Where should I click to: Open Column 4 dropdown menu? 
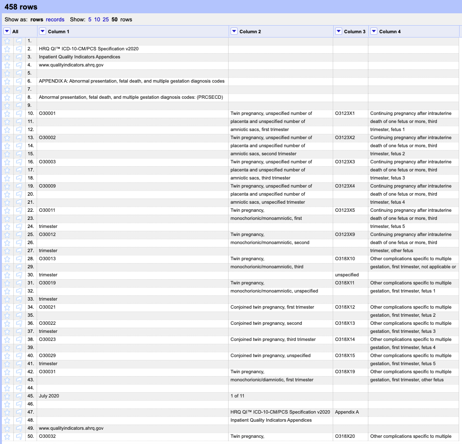(374, 31)
